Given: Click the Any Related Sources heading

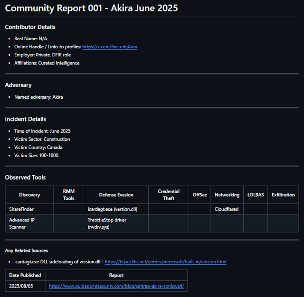Looking at the screenshot, I should pyautogui.click(x=26, y=251).
